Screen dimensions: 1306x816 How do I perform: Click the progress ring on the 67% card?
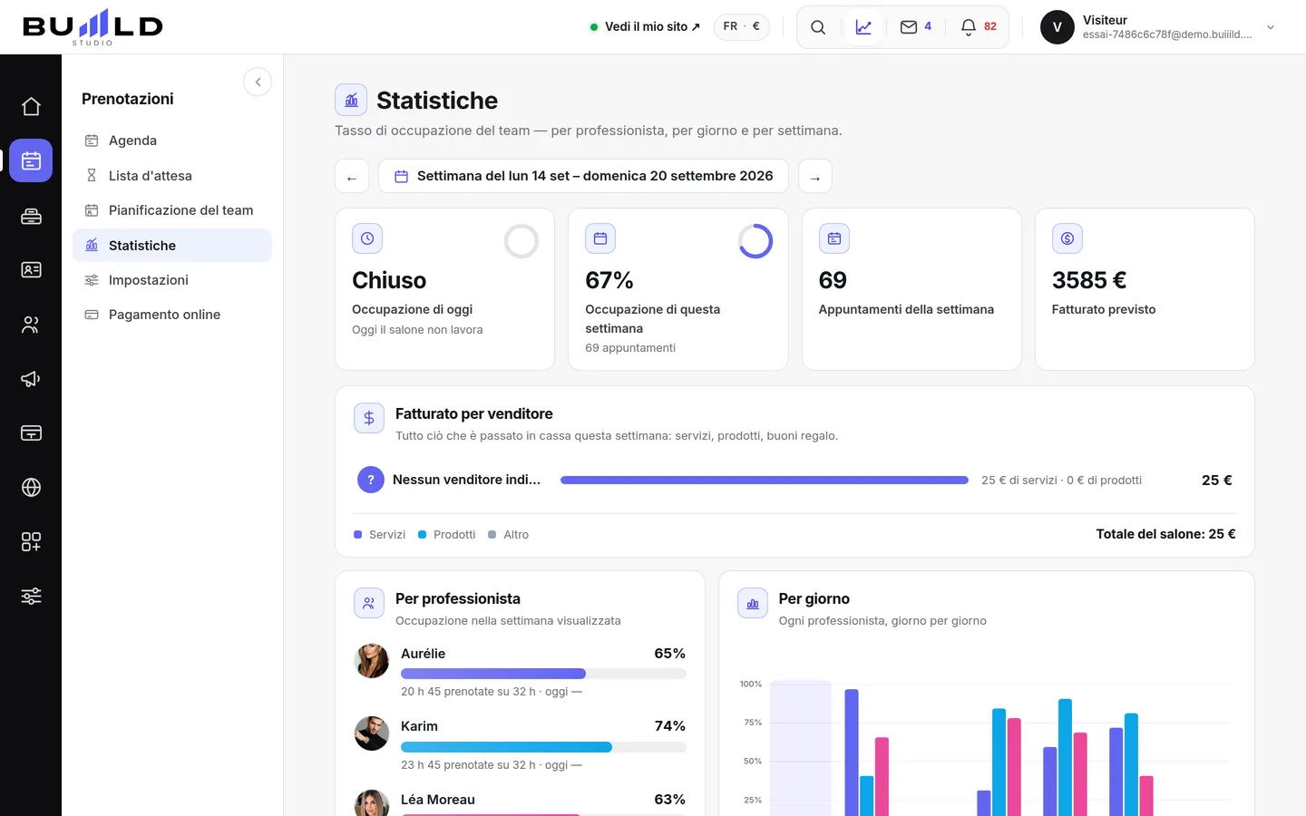(x=755, y=241)
